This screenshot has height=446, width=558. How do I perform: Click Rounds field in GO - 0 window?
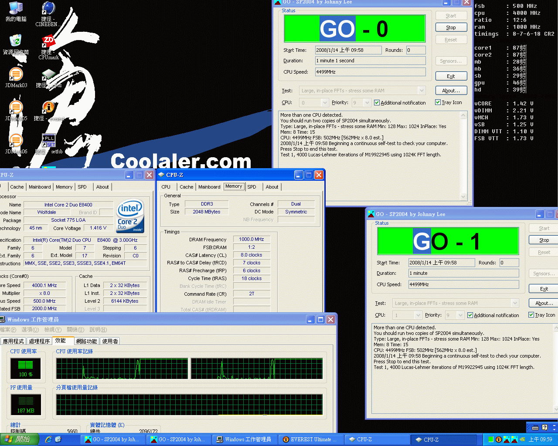pos(416,50)
